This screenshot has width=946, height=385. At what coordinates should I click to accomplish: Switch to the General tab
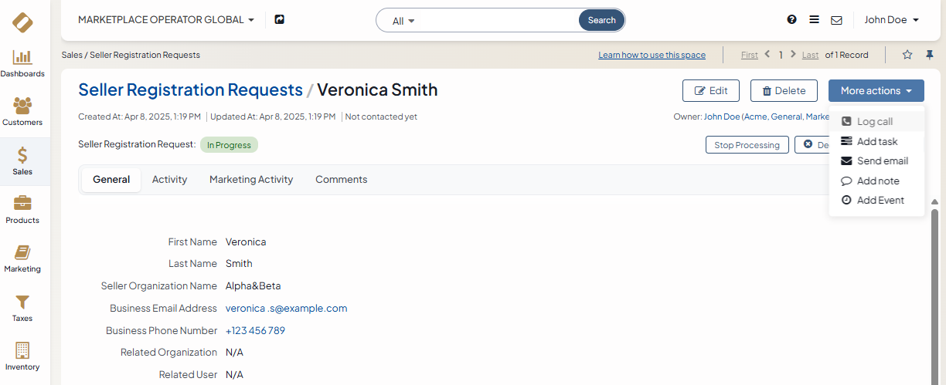[111, 180]
